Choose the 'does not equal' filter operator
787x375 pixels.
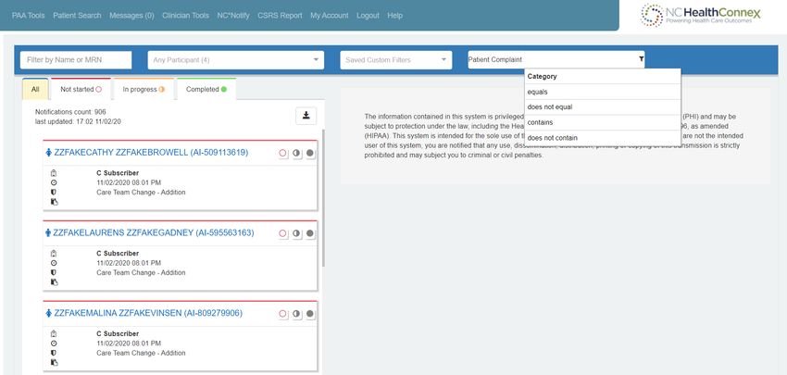pyautogui.click(x=603, y=106)
